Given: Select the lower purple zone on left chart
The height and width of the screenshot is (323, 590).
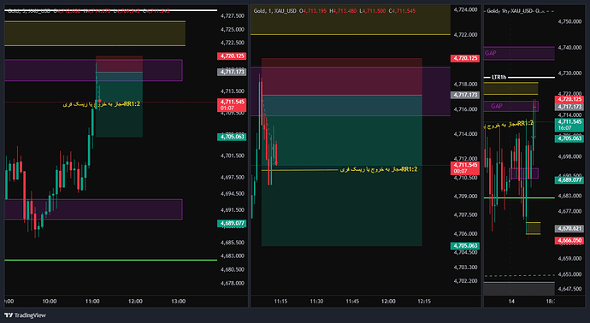Looking at the screenshot, I should pyautogui.click(x=93, y=209).
